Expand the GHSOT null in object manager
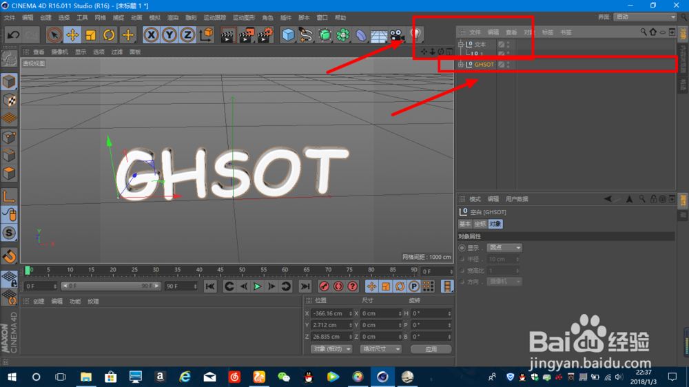Viewport: 689px width, 387px height. tap(461, 65)
